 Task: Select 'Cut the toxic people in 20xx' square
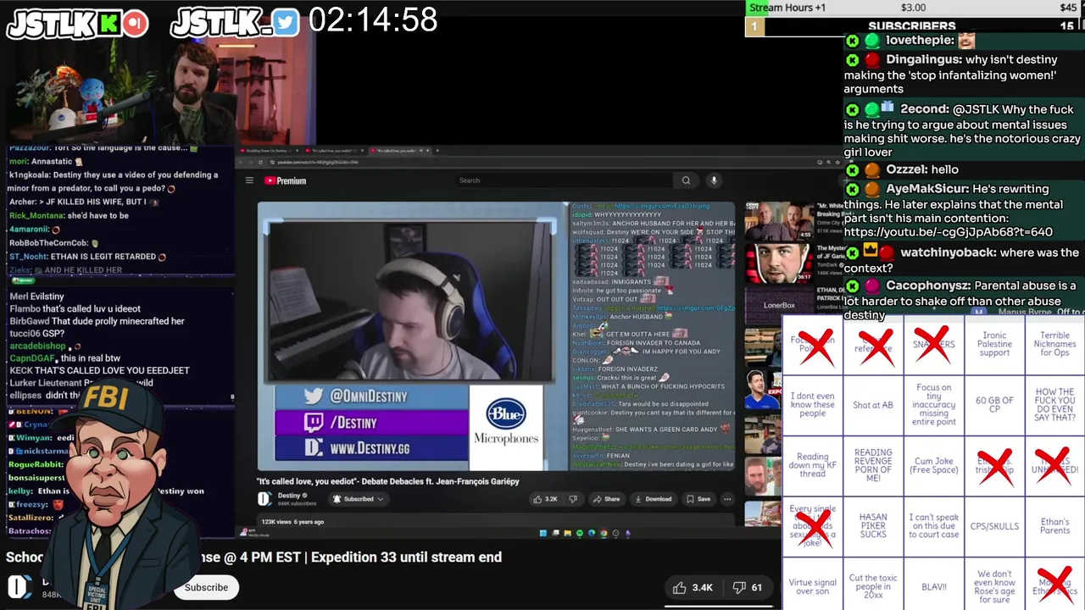point(873,586)
